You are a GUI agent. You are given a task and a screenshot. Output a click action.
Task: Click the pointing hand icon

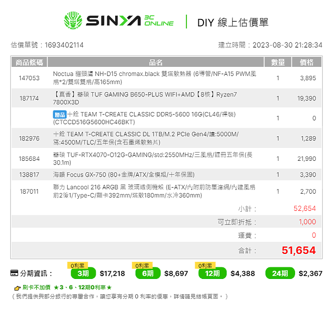point(18,288)
